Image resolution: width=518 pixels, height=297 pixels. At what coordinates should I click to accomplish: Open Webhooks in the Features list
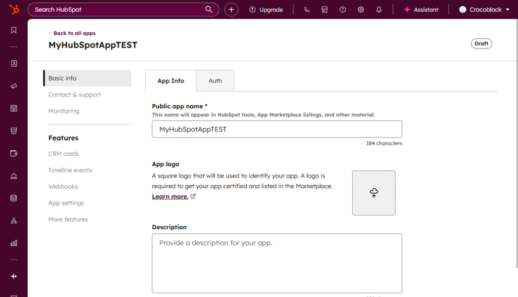pyautogui.click(x=63, y=187)
